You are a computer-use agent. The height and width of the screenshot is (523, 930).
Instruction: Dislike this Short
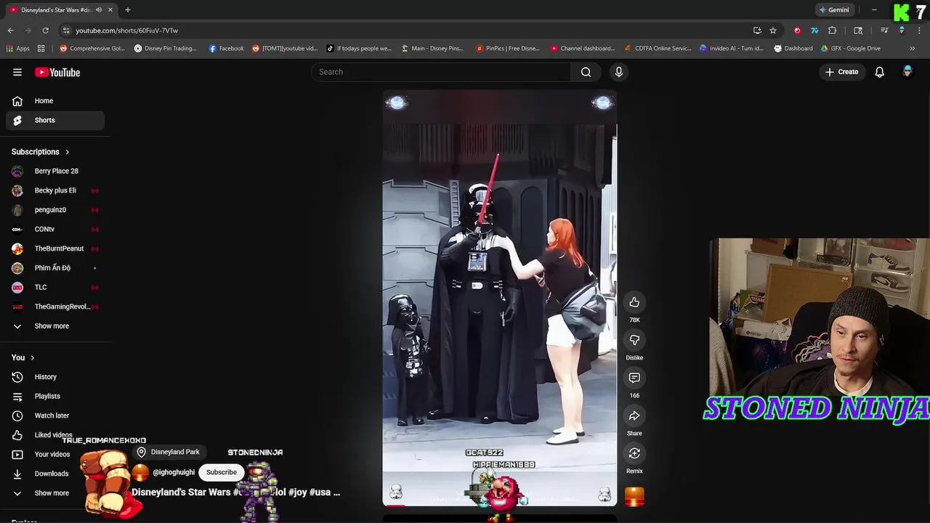click(x=634, y=340)
